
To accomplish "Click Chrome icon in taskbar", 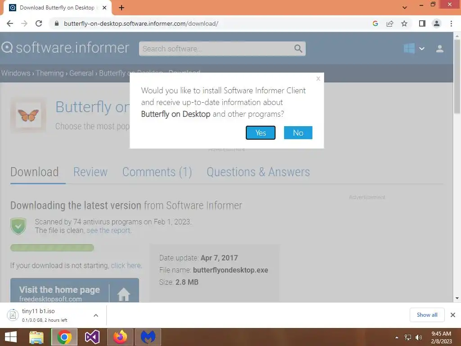I will [64, 337].
